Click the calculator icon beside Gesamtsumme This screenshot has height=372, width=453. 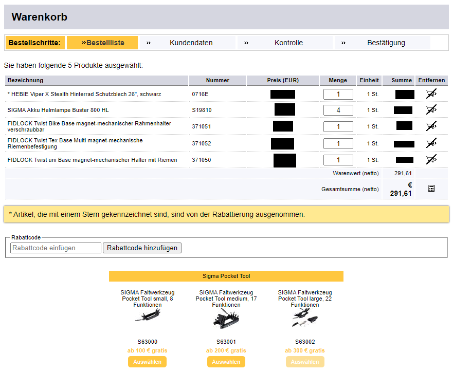[431, 189]
